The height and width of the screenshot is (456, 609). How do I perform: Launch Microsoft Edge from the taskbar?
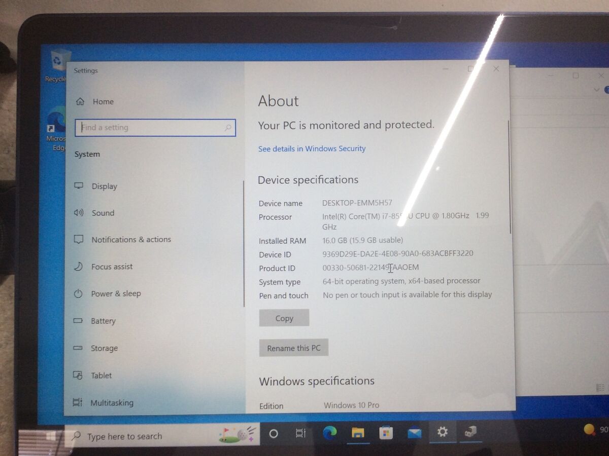click(330, 433)
